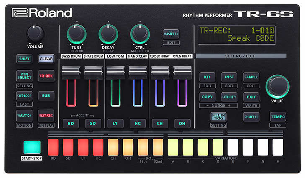Tap the COPY button
Image resolution: width=305 pixels, height=178 pixels.
tap(207, 97)
